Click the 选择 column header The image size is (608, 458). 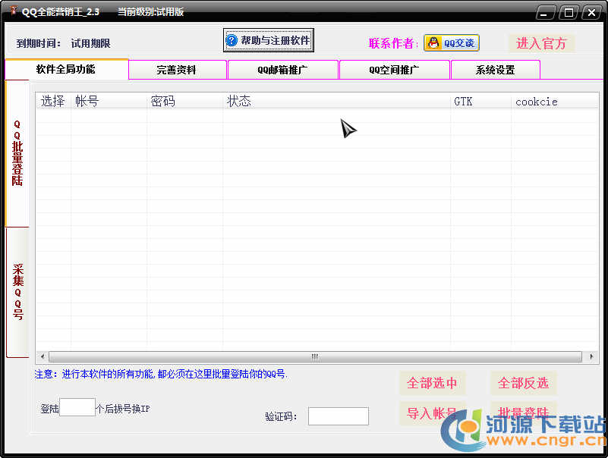(x=53, y=101)
